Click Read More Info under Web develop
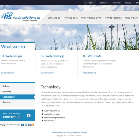Image resolution: width=139 pixels, height=139 pixels. (47, 73)
